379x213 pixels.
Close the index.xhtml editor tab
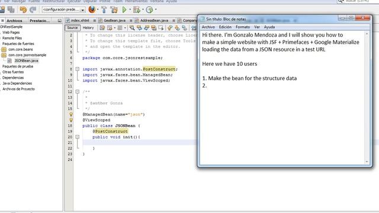(x=95, y=21)
